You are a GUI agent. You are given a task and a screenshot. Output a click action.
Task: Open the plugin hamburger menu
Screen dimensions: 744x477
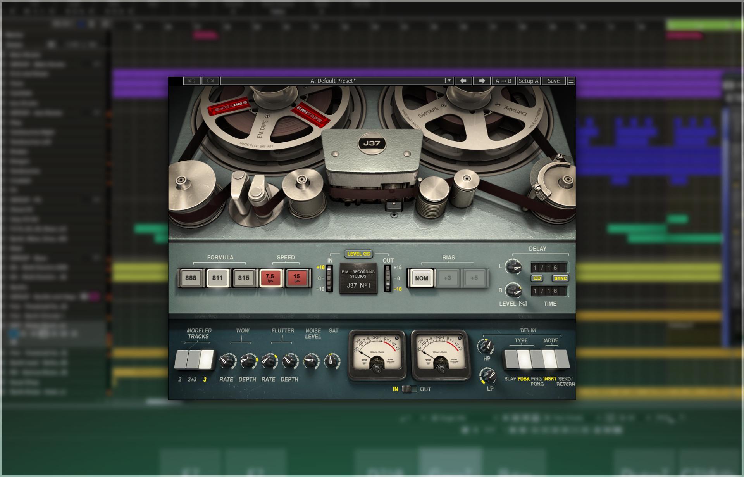pyautogui.click(x=571, y=81)
